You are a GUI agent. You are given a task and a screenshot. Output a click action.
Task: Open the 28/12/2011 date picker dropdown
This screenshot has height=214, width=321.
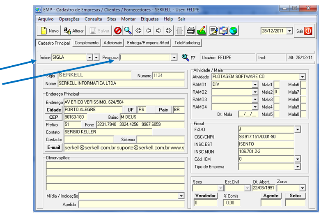pos(289,31)
